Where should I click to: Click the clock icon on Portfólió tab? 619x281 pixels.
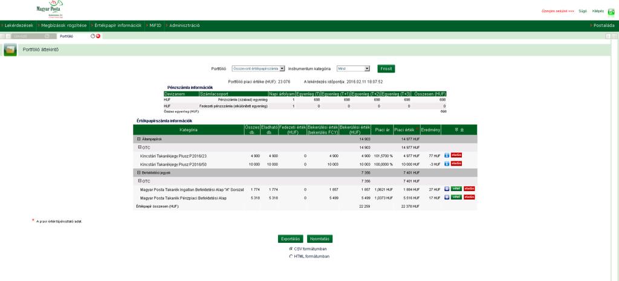pyautogui.click(x=92, y=36)
